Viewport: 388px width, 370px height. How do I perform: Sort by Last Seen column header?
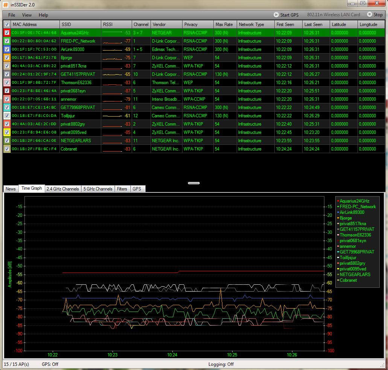click(316, 24)
